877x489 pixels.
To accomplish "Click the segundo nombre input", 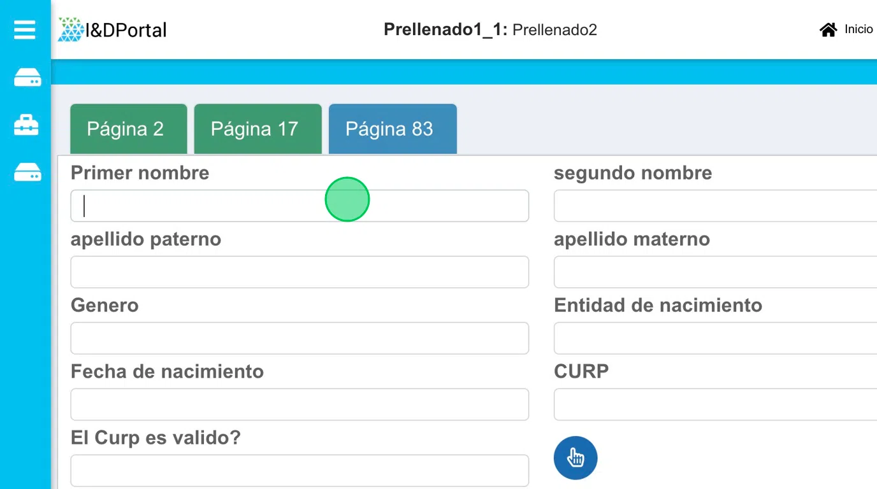I will coord(714,206).
